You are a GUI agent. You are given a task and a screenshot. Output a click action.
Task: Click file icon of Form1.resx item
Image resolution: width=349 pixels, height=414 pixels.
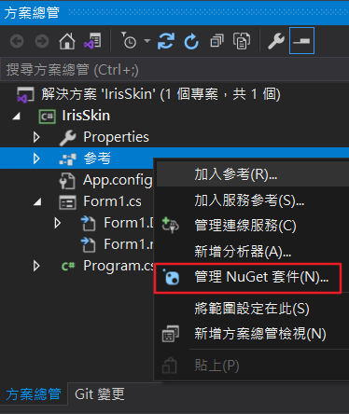point(89,245)
